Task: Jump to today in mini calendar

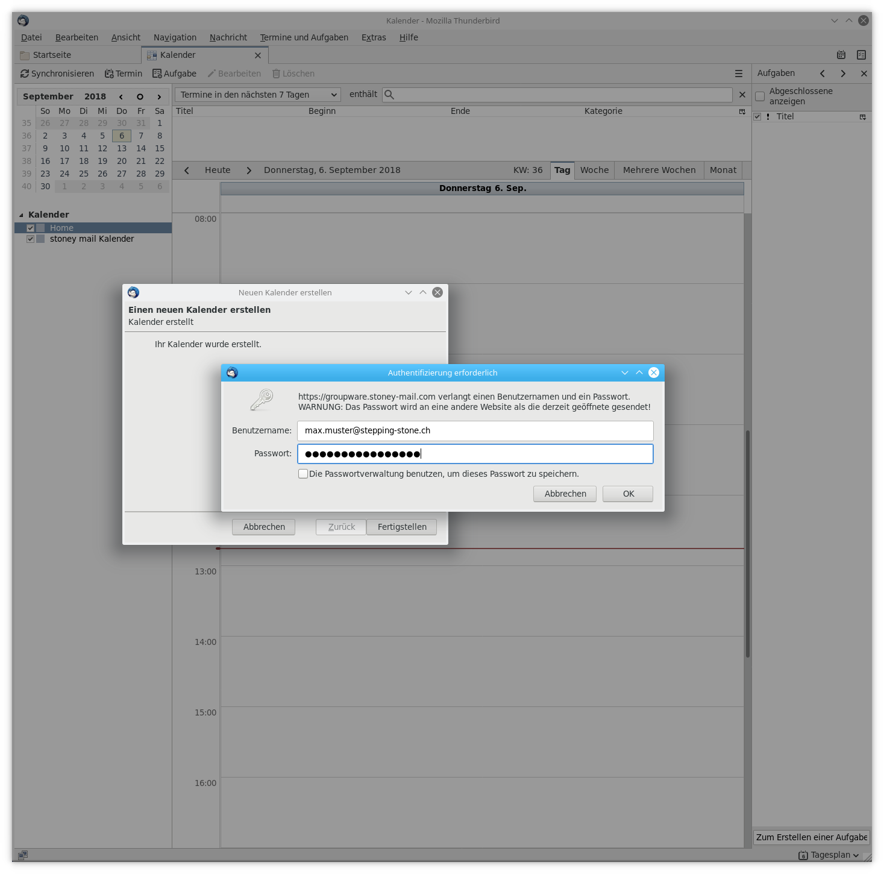Action: (x=140, y=96)
